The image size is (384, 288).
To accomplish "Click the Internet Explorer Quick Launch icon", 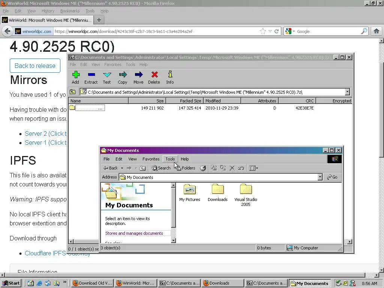I will pyautogui.click(x=39, y=283).
